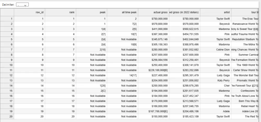Click the $381,932,682 cell
Image resolution: width=261 pixels, height=122 pixels.
tap(185, 50)
